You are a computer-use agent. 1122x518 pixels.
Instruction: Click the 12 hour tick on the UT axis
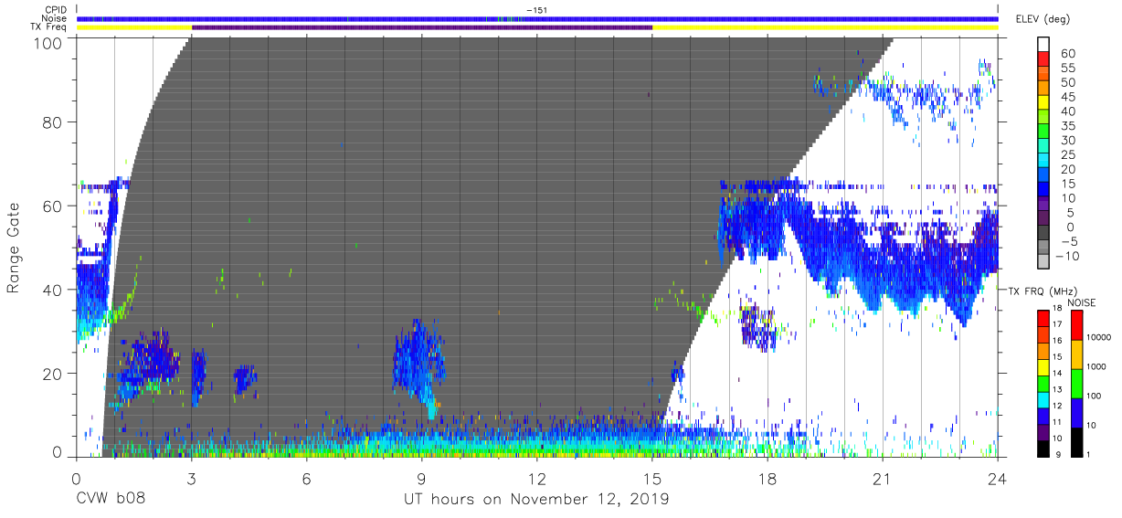point(536,479)
